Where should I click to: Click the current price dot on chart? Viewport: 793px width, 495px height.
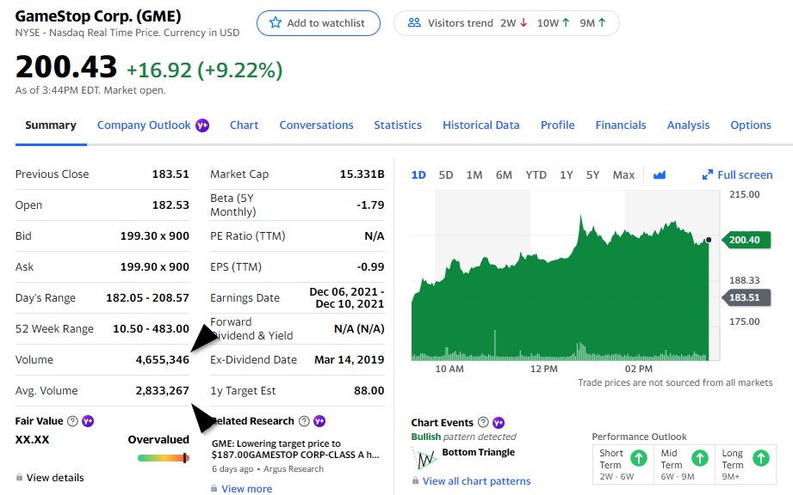tap(709, 240)
